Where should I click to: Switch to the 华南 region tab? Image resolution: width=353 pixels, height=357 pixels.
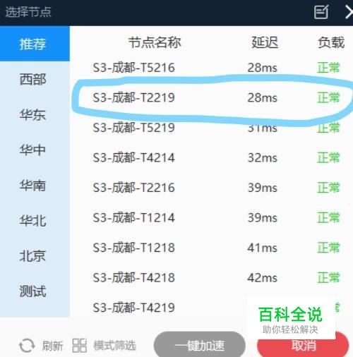coord(35,186)
